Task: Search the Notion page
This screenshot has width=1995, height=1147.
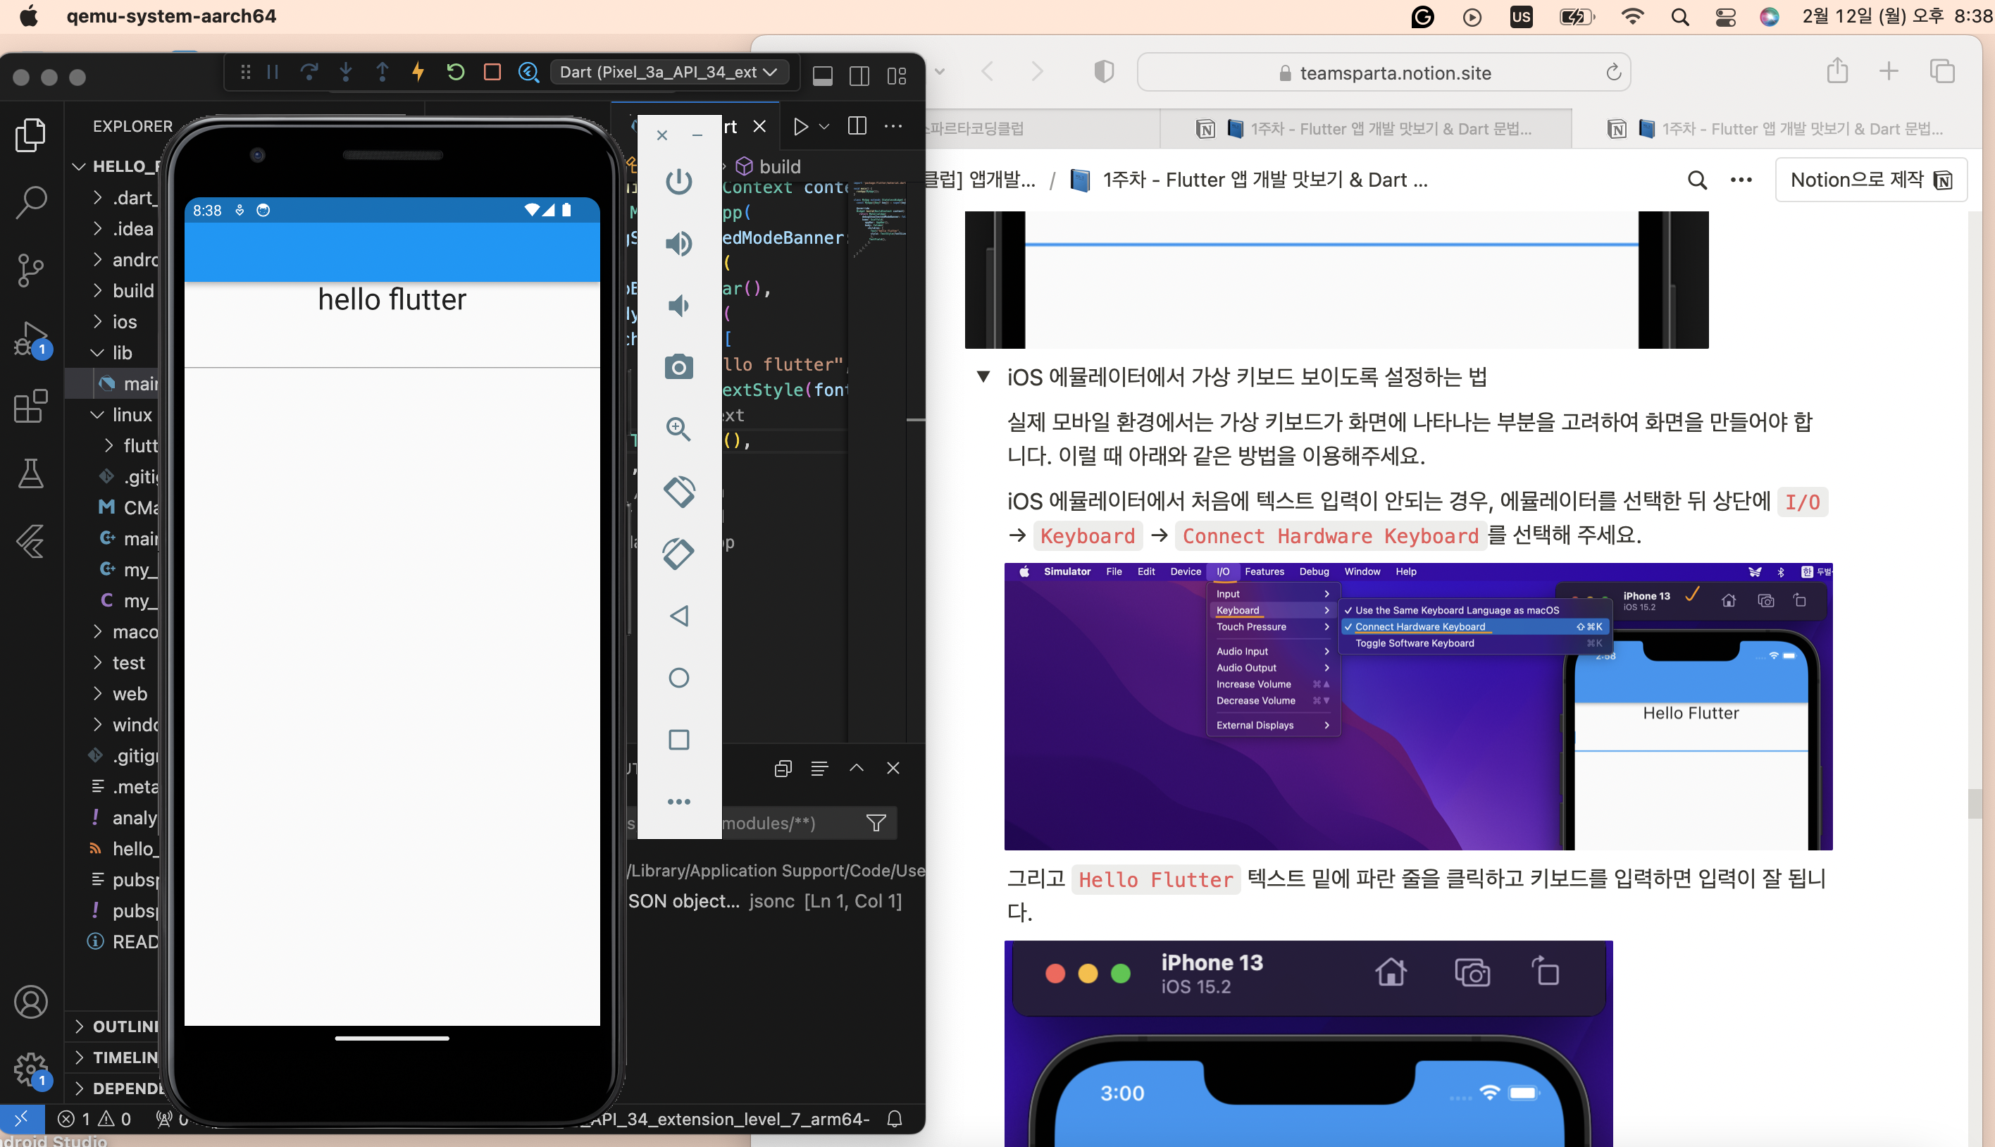Action: [1696, 180]
